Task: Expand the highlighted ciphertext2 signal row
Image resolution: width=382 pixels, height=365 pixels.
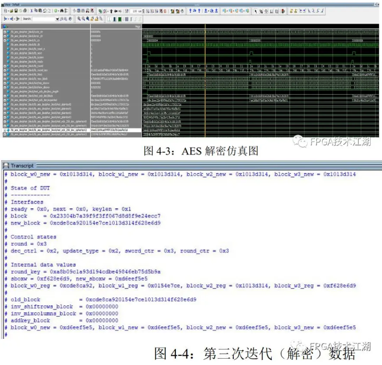Action: [x=5, y=129]
